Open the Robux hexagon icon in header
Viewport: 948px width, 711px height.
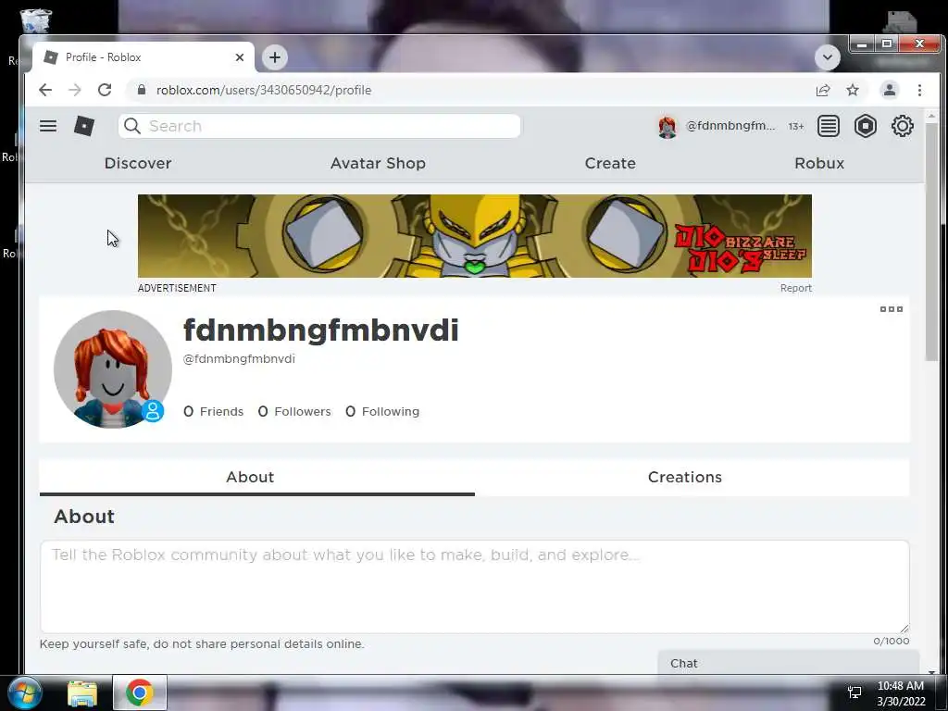click(x=866, y=126)
